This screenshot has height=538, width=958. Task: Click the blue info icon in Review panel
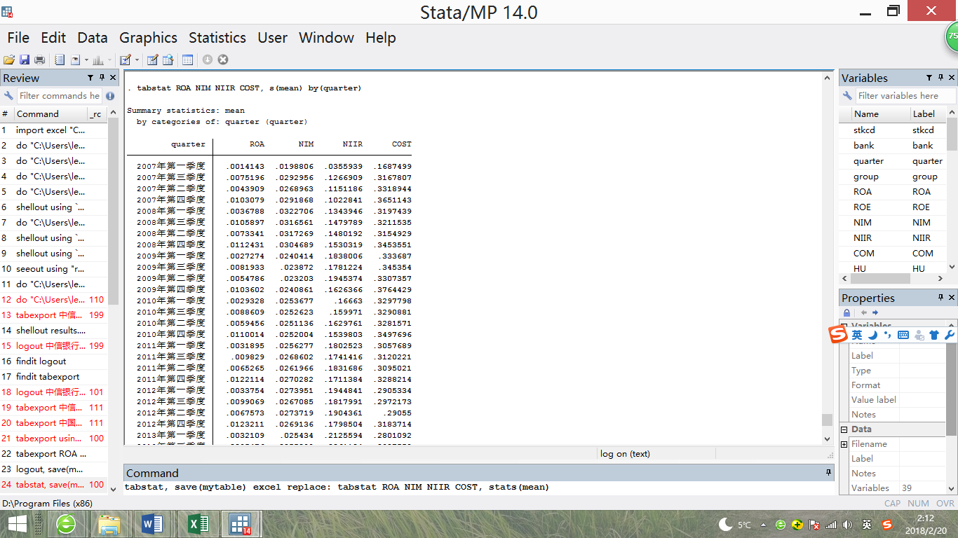click(x=110, y=96)
